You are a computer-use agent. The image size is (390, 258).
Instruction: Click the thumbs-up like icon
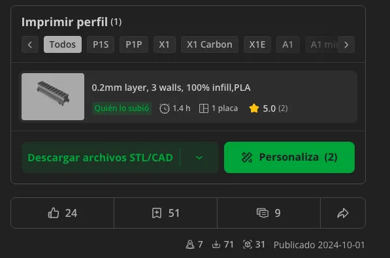[x=53, y=213]
